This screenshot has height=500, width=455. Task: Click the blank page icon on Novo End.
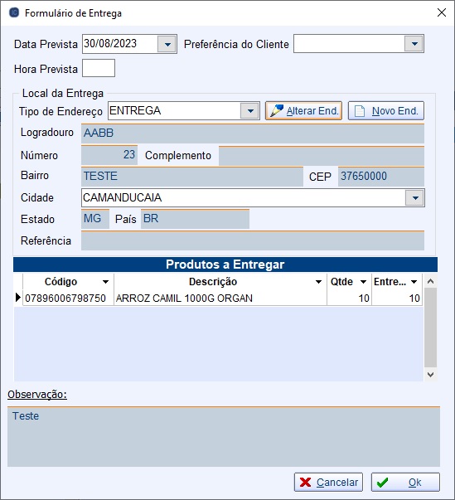pos(360,111)
